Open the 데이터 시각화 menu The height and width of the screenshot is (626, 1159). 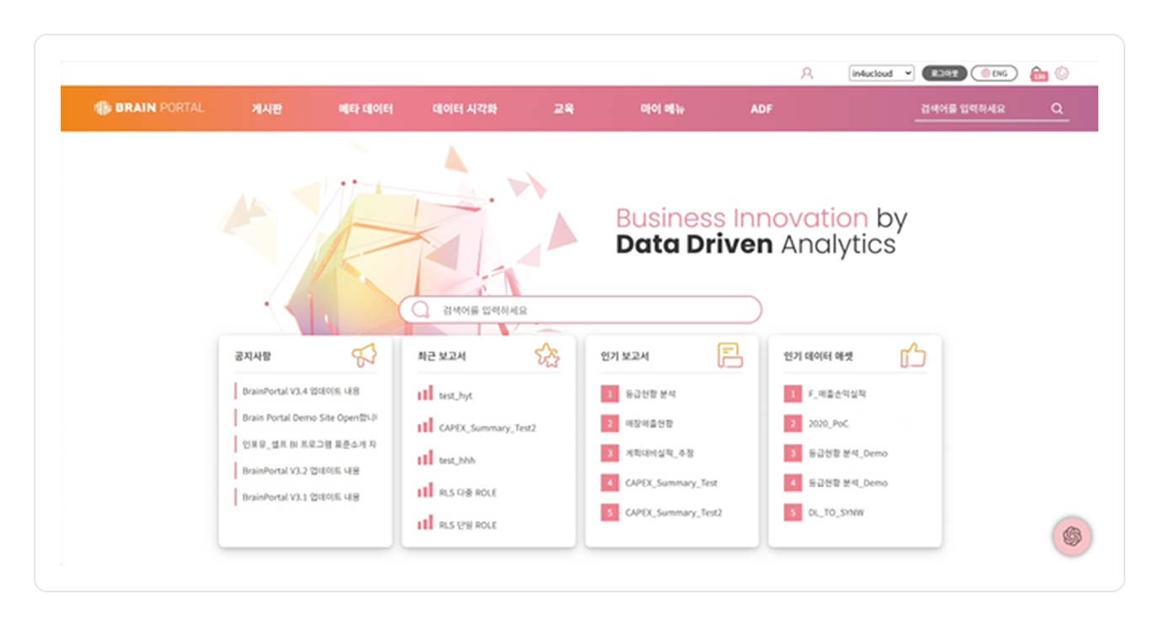[x=464, y=109]
